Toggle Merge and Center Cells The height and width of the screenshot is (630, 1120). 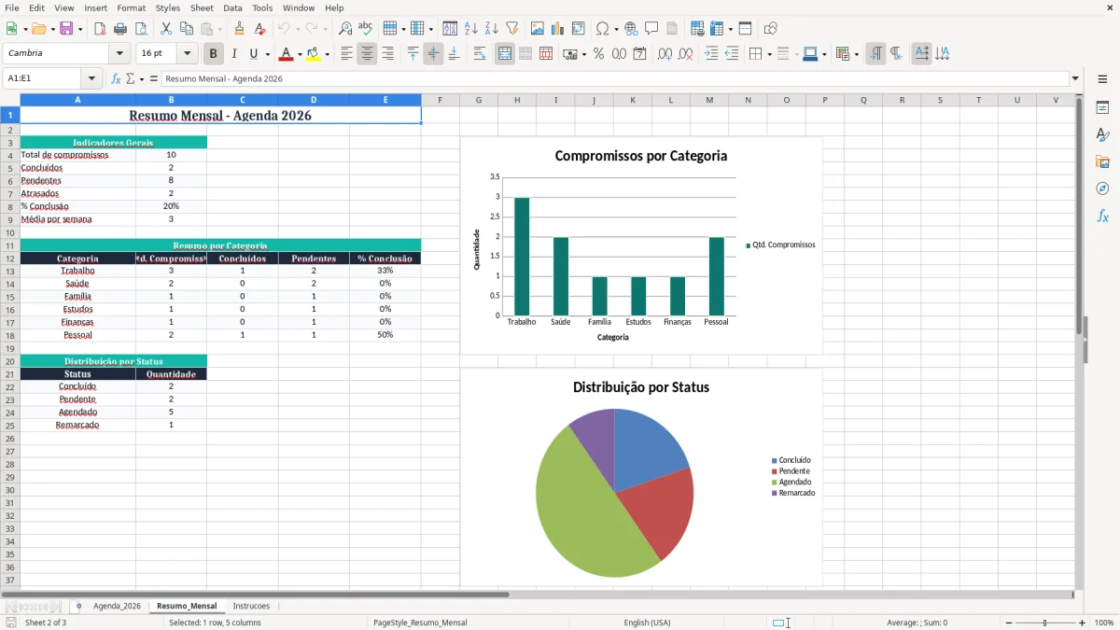pyautogui.click(x=505, y=54)
